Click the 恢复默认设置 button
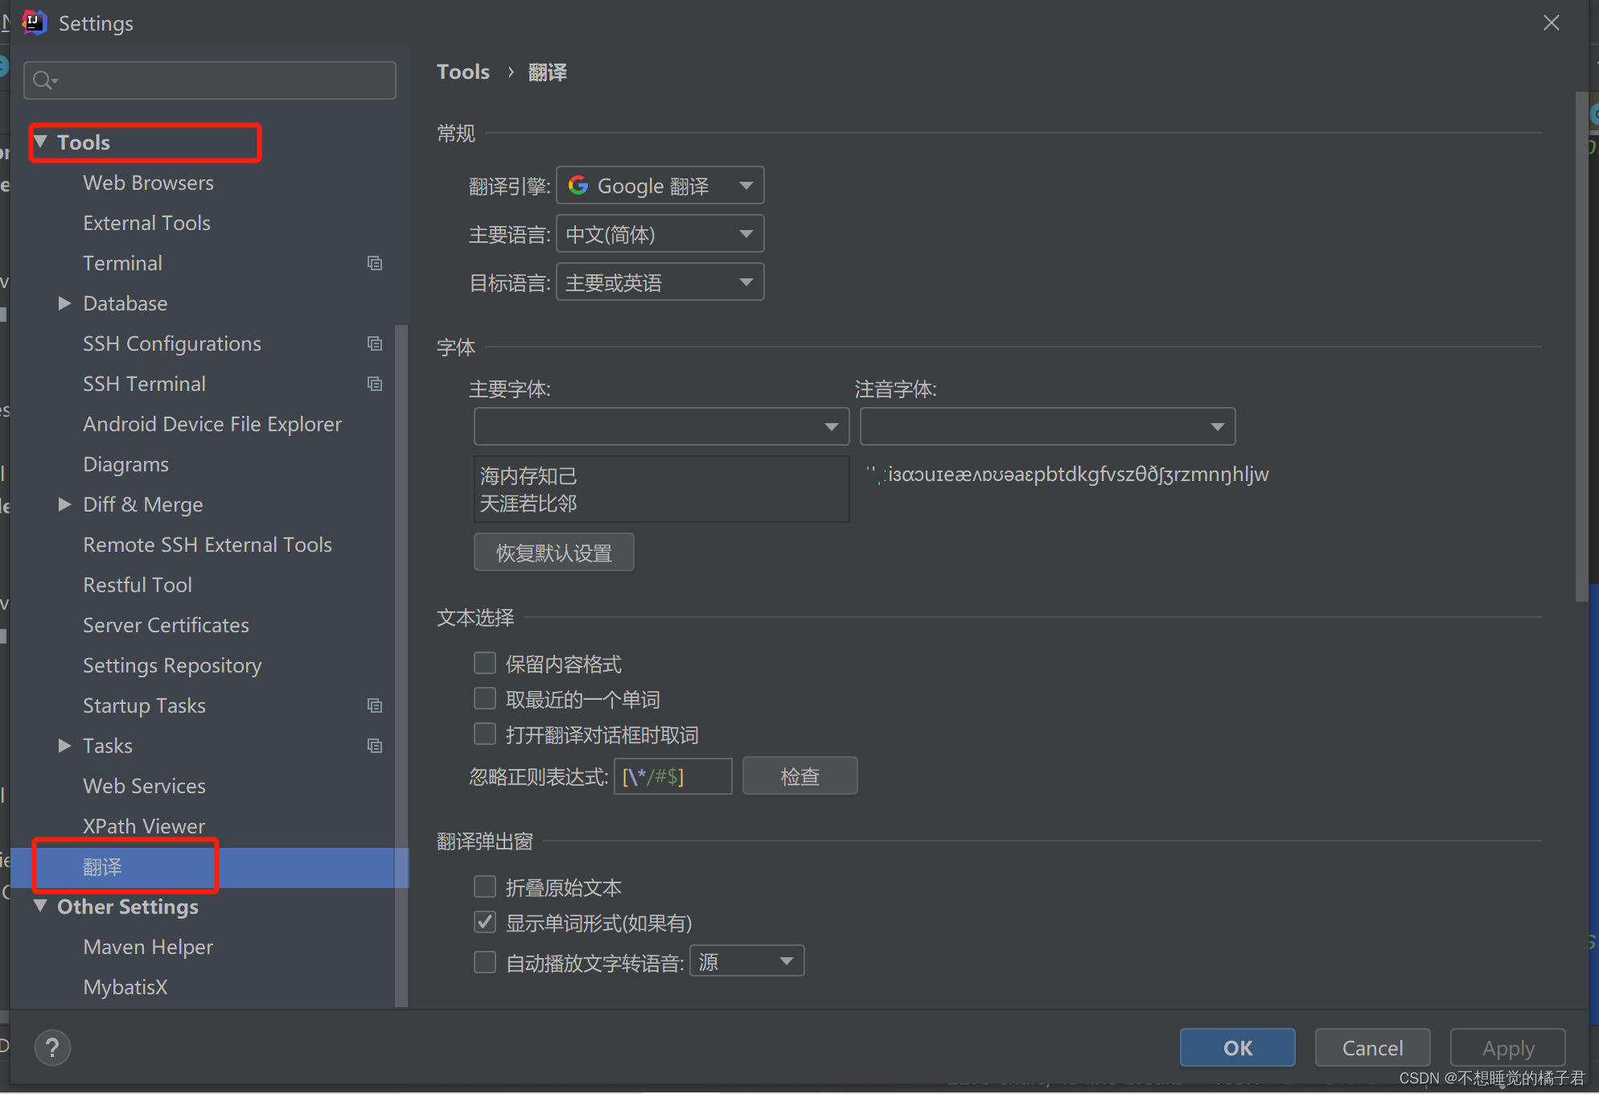This screenshot has height=1094, width=1599. point(553,553)
